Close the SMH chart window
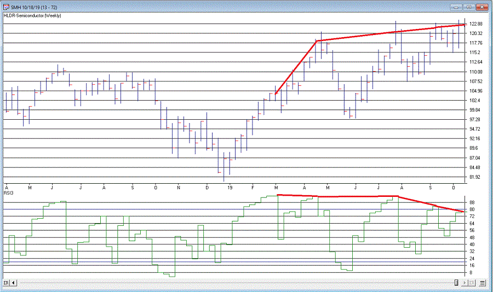Image resolution: width=493 pixels, height=292 pixels. click(481, 7)
